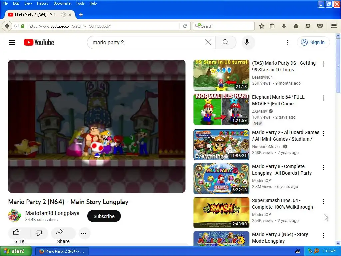341x256 pixels.
Task: Open Mario Party 8 Complete Longplay title
Action: pyautogui.click(x=282, y=170)
